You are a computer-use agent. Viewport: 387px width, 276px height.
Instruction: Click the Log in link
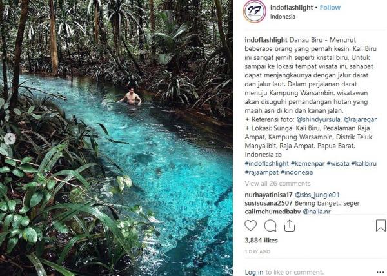tap(253, 272)
